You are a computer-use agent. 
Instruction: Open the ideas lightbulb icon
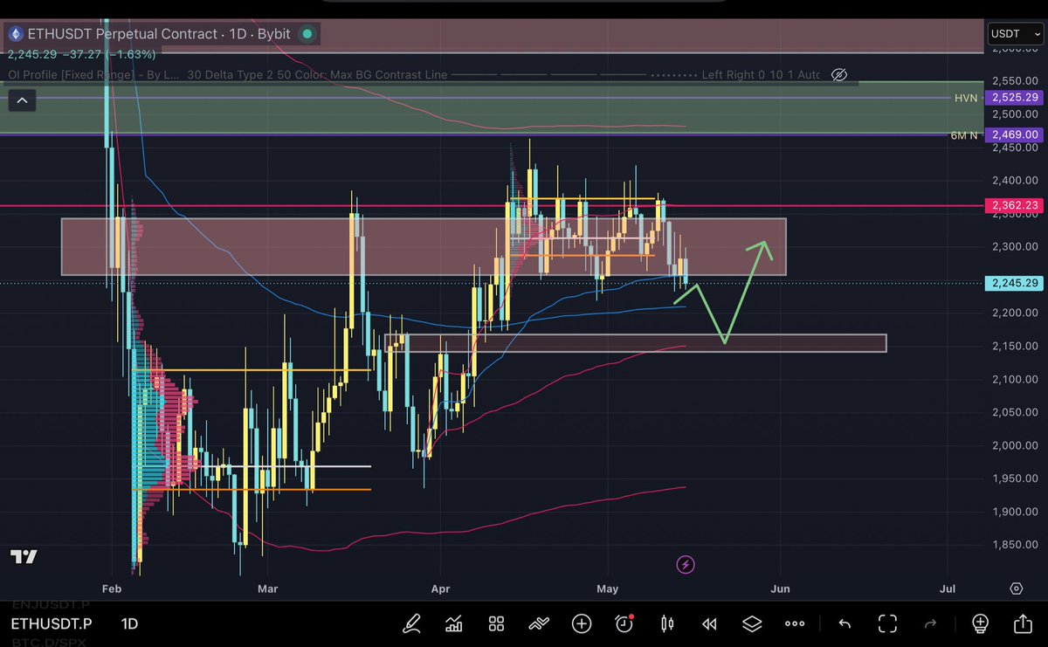(x=980, y=623)
